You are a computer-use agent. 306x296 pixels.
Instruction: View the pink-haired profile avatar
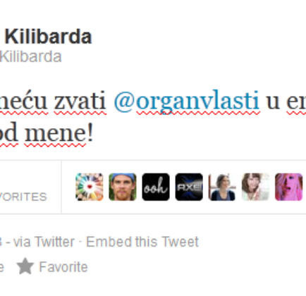(288, 187)
